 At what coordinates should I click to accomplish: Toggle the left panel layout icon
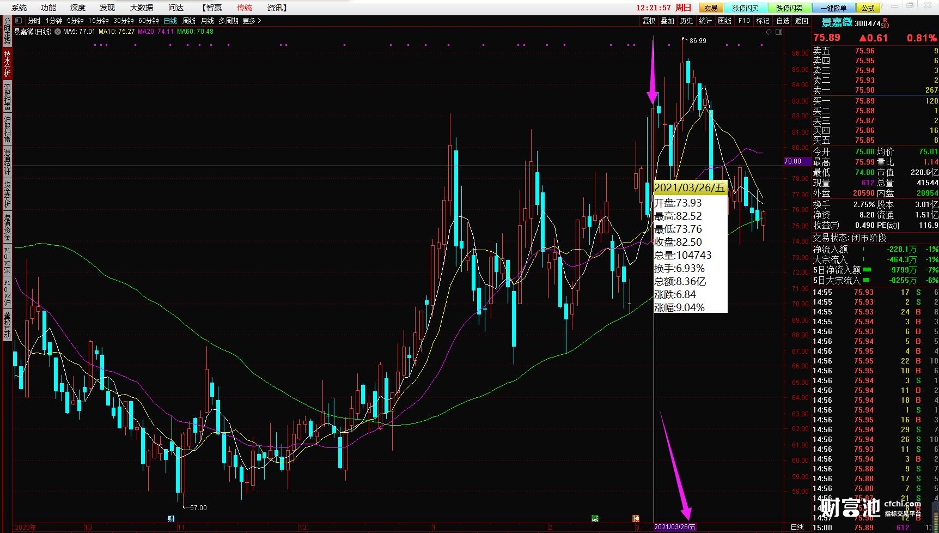pyautogui.click(x=19, y=21)
